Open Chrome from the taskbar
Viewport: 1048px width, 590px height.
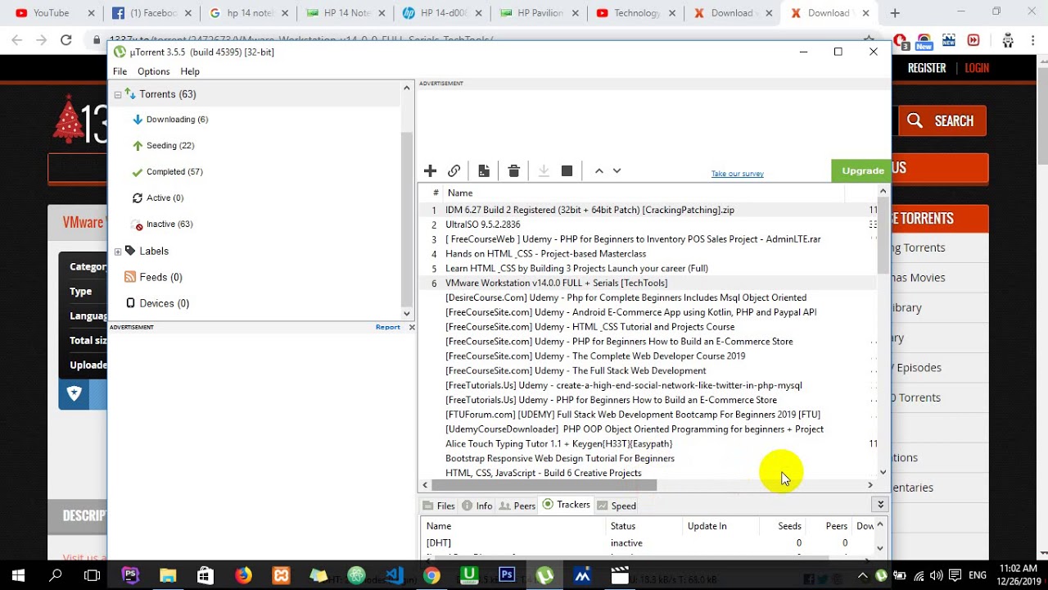coord(431,575)
